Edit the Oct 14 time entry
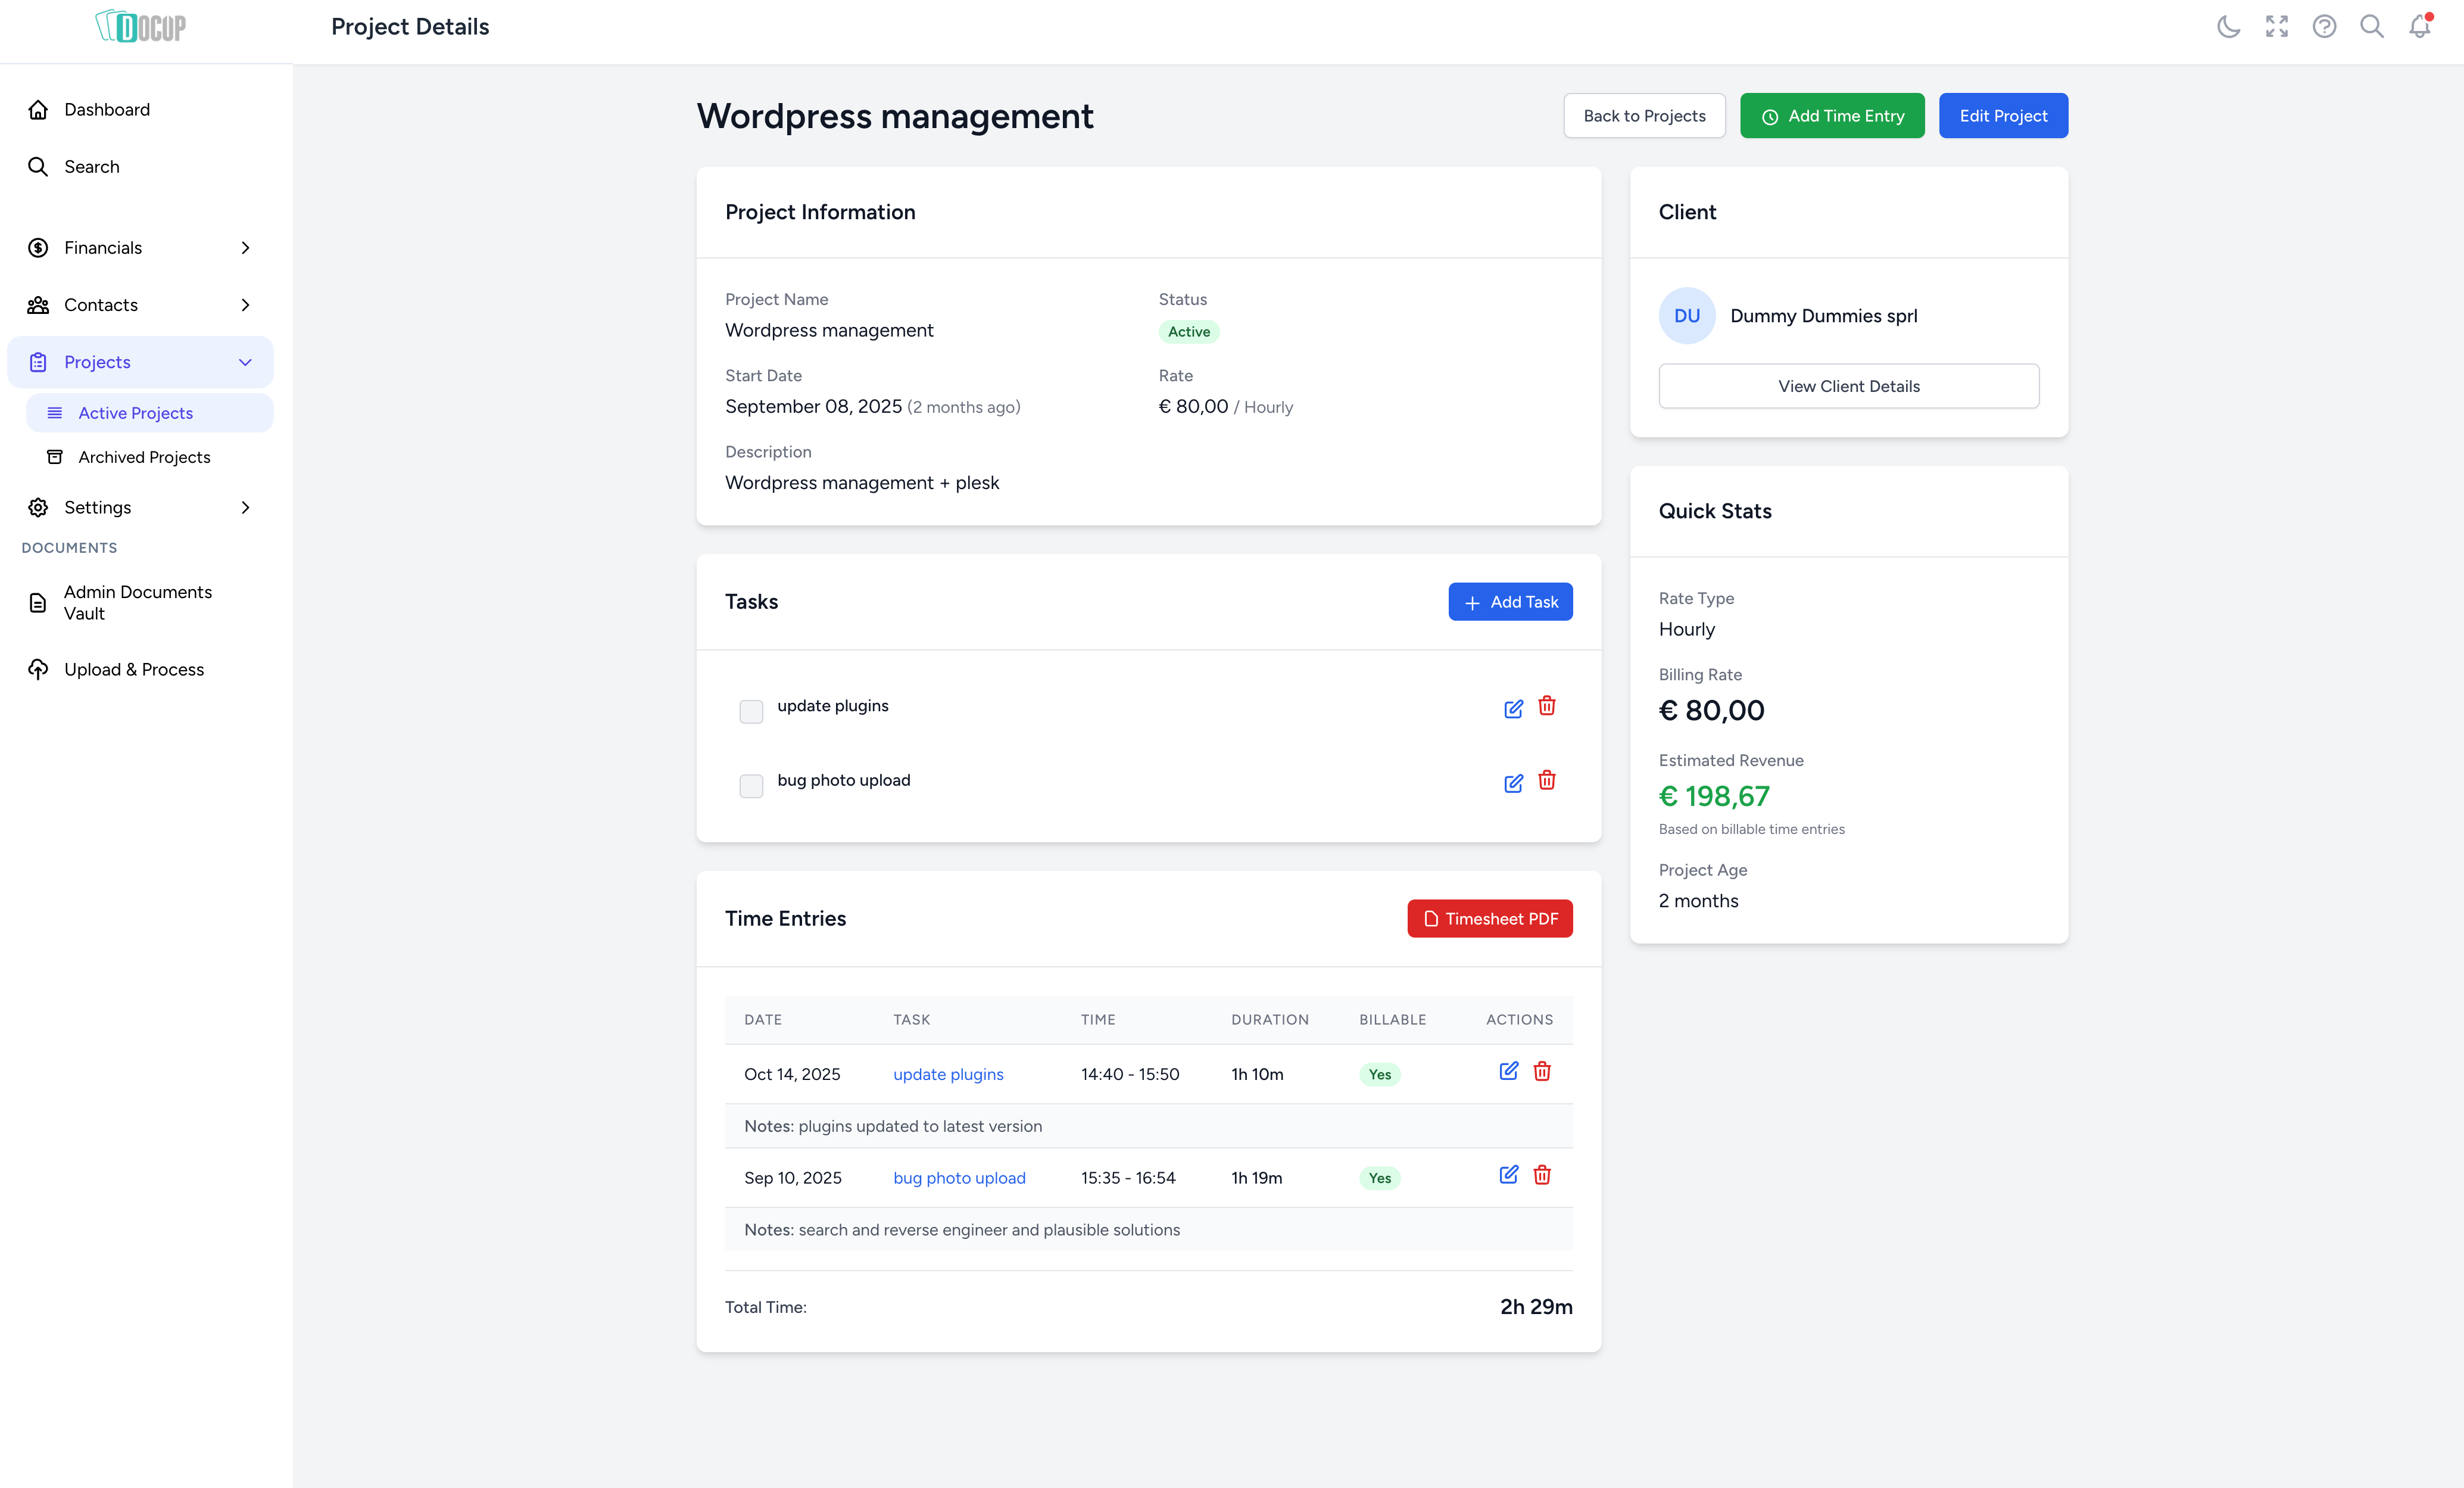This screenshot has height=1488, width=2464. (1509, 1070)
